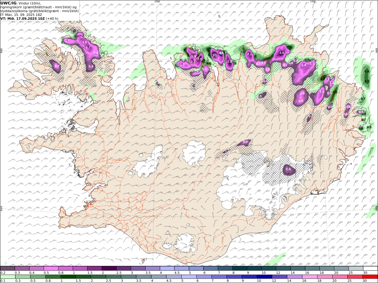
Task: Click the '1.4' value in the northeast
Action: coord(303,65)
